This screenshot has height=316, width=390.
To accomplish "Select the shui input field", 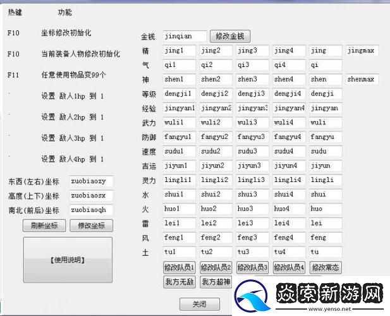I will tap(326, 195).
